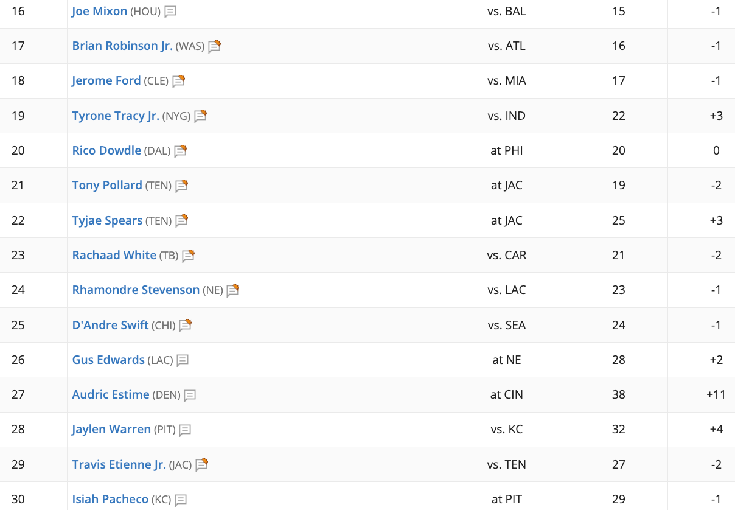Click Tyjae Spears note icon
The width and height of the screenshot is (735, 510).
coord(181,221)
